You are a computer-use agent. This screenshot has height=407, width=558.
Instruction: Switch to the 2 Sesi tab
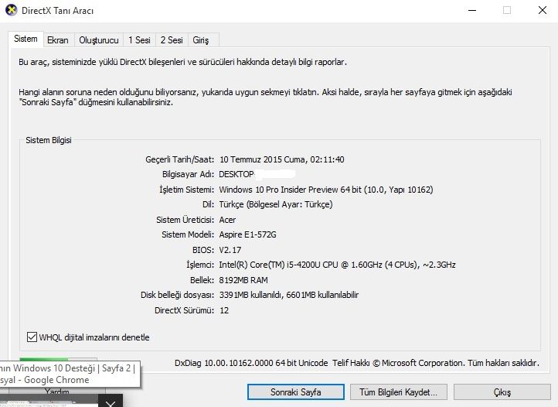pyautogui.click(x=172, y=40)
